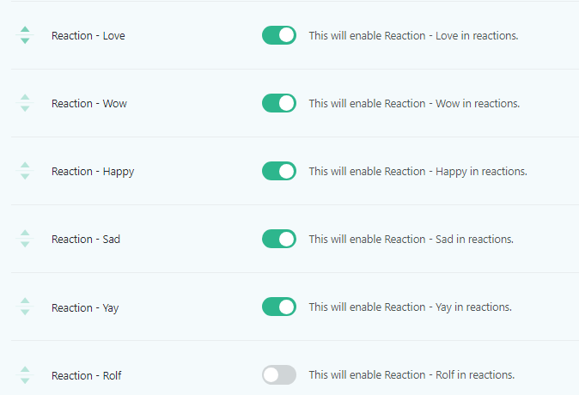The width and height of the screenshot is (579, 395).
Task: Click the "Reaction - Rolf" row label
Action: pyautogui.click(x=86, y=375)
